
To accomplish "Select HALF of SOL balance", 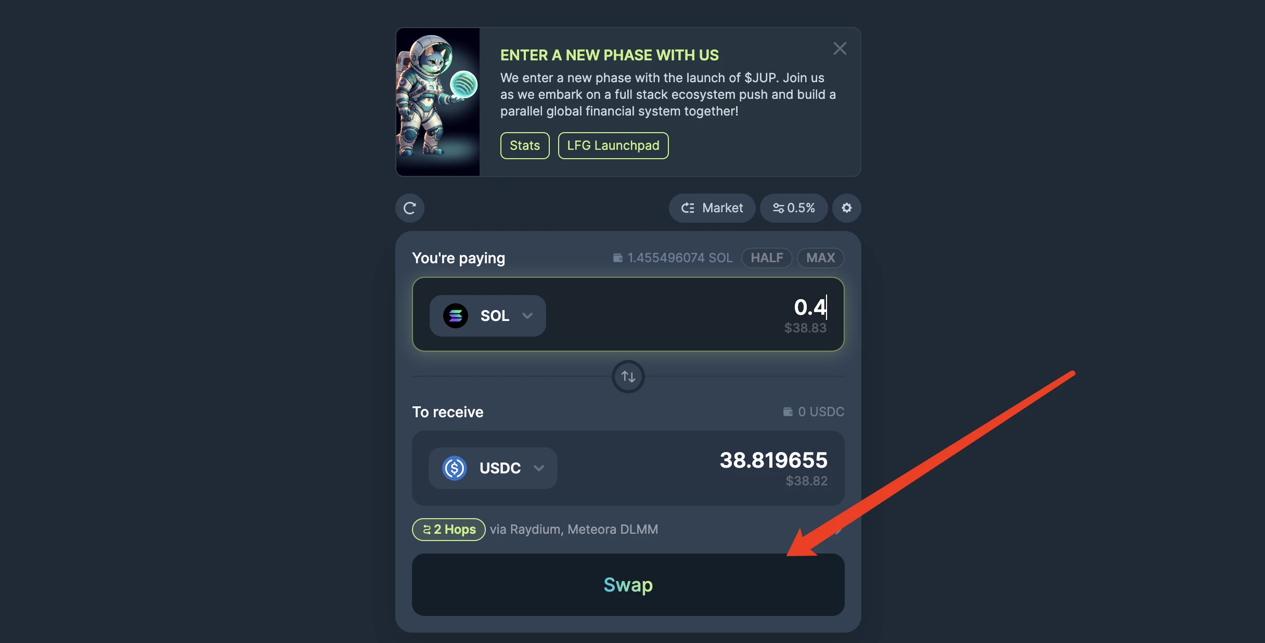I will point(767,258).
